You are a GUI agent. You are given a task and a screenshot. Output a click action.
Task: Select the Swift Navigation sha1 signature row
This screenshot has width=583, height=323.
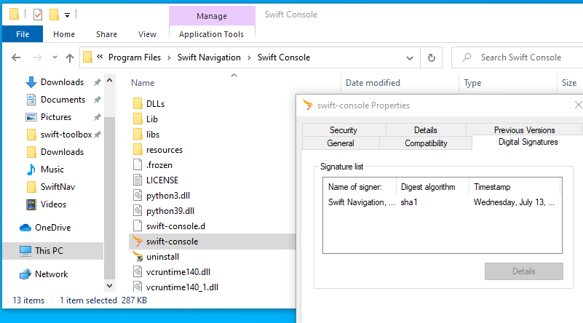tap(442, 202)
